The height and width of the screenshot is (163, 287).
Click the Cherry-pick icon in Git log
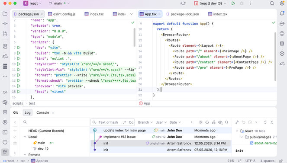tap(213, 122)
